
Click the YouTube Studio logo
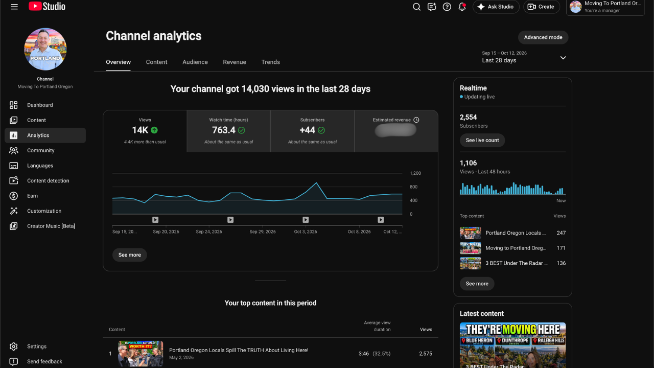click(x=47, y=7)
